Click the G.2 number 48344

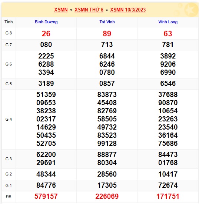(x=46, y=174)
